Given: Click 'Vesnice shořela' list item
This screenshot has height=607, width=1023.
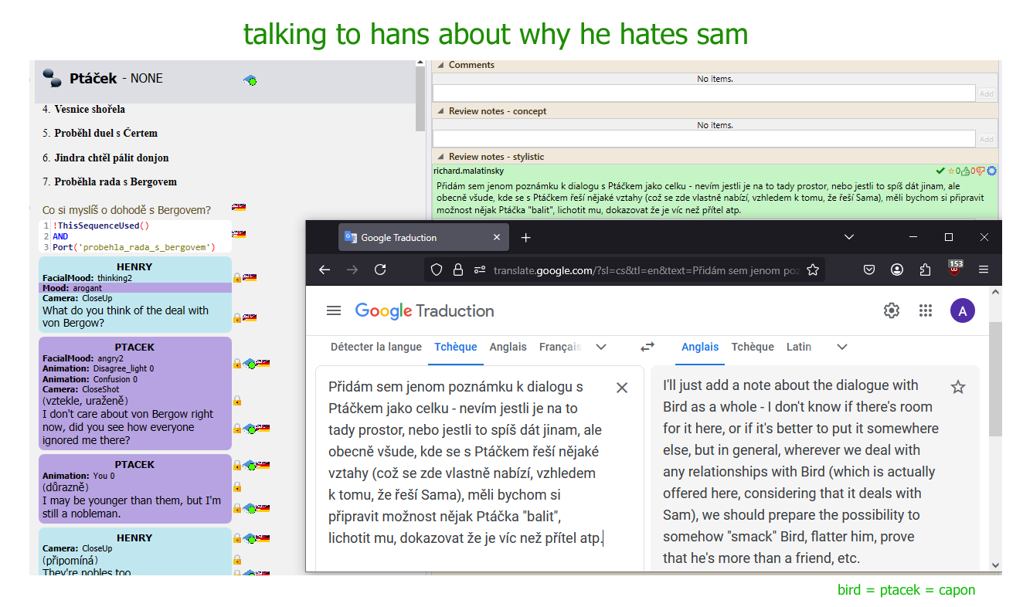Looking at the screenshot, I should point(90,109).
